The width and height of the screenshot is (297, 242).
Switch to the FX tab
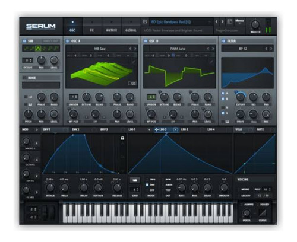coord(92,26)
